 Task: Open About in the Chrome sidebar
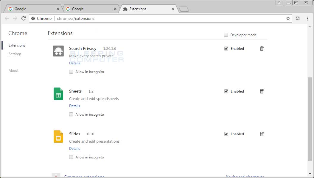[13, 71]
